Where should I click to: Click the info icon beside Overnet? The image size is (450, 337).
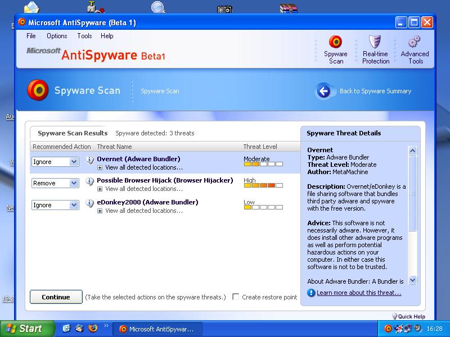[x=89, y=160]
